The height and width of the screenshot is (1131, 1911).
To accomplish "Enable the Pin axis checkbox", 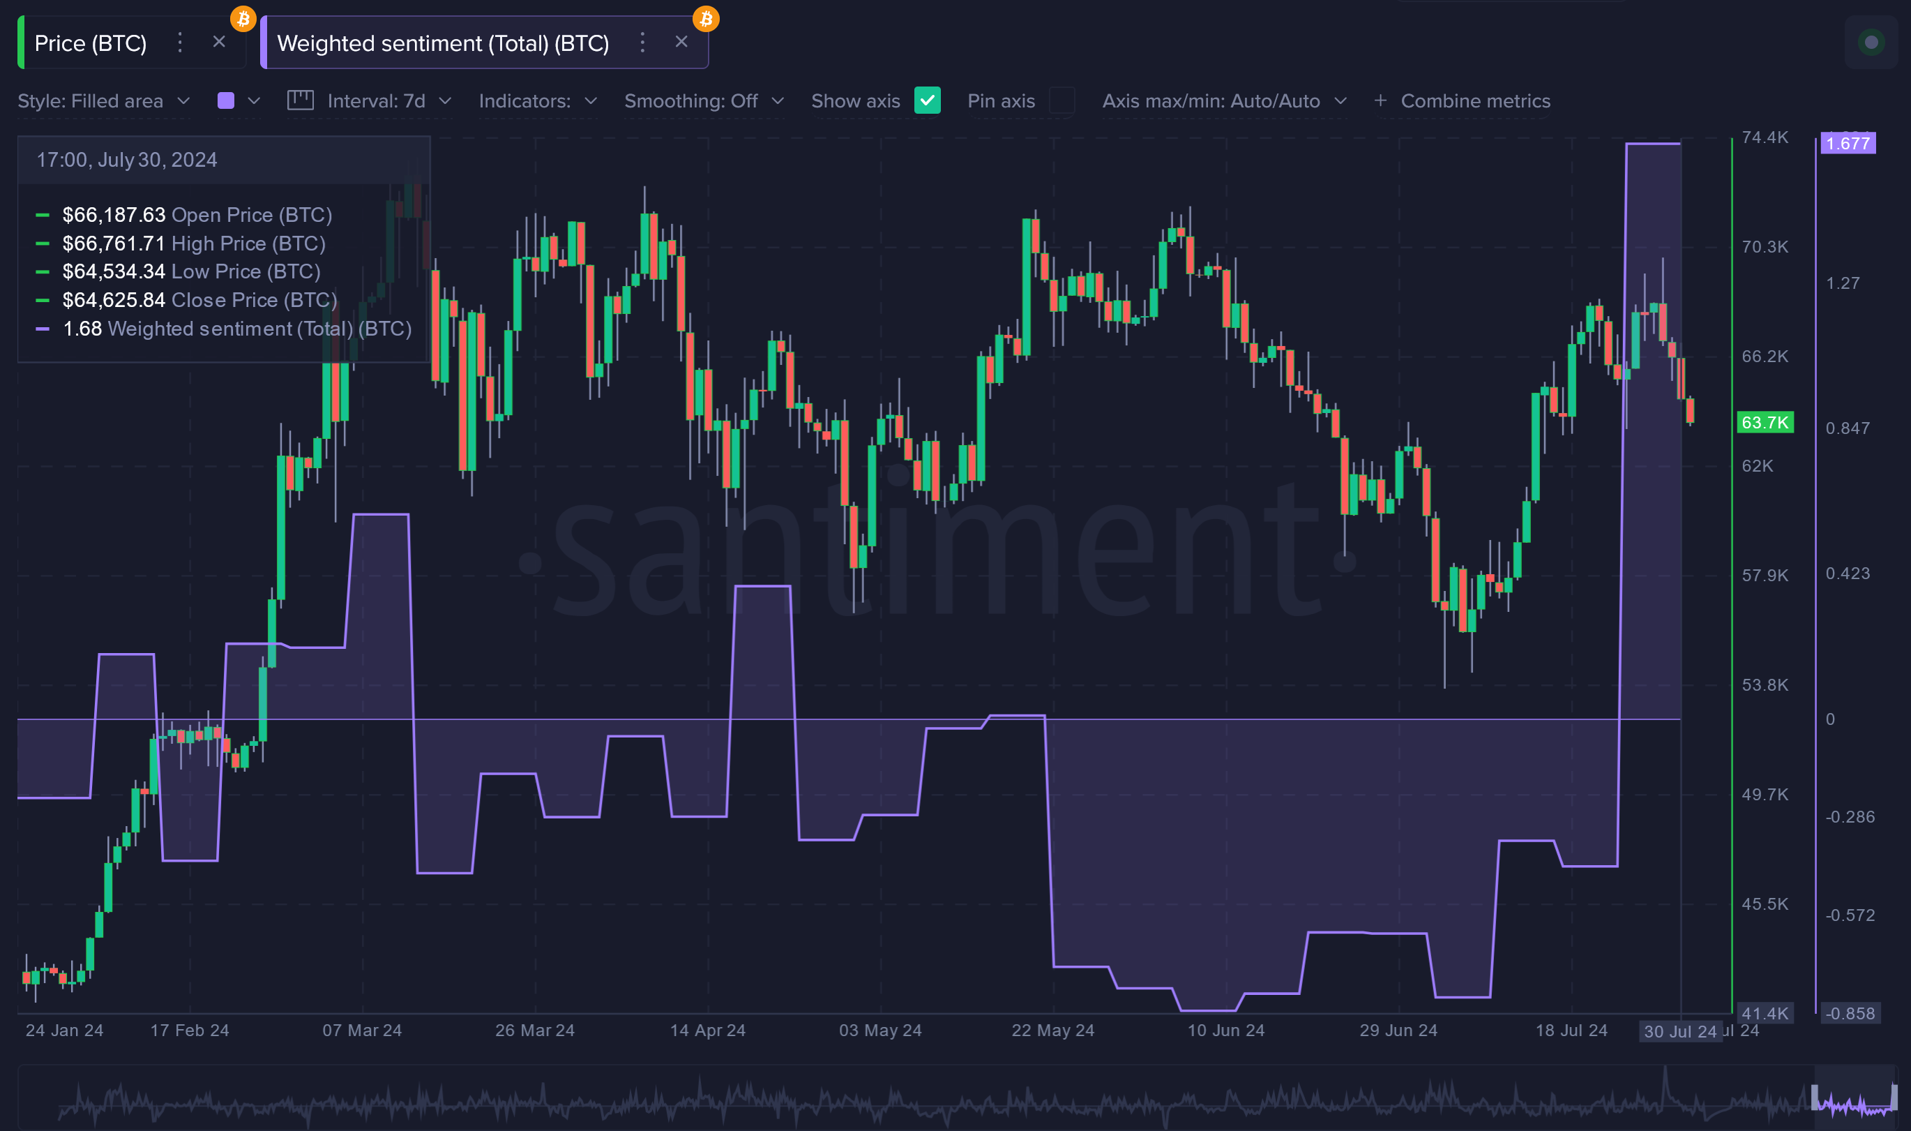I will tap(1062, 100).
